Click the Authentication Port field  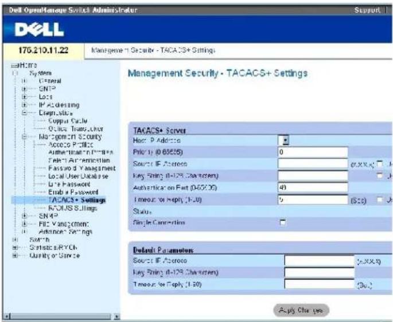(313, 187)
